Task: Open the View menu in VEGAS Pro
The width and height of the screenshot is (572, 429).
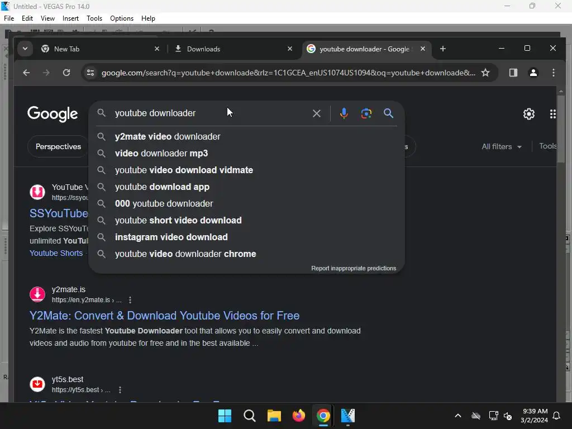Action: pyautogui.click(x=48, y=18)
